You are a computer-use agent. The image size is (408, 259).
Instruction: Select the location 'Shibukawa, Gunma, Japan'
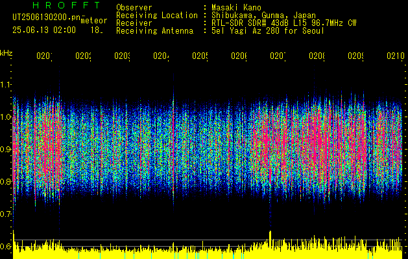(x=263, y=16)
